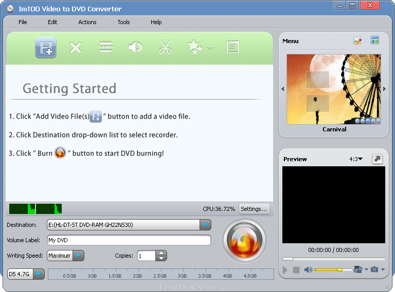Click the Stop button in Preview
This screenshot has height=292, width=395.
pyautogui.click(x=296, y=270)
